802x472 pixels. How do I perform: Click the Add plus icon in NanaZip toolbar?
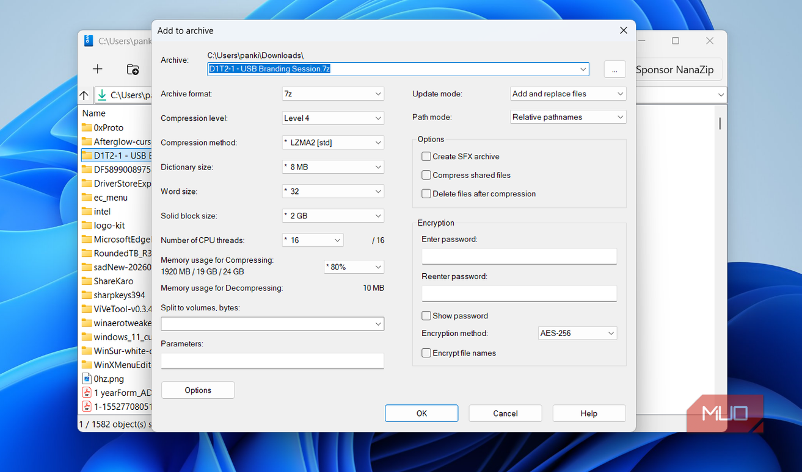(x=98, y=69)
